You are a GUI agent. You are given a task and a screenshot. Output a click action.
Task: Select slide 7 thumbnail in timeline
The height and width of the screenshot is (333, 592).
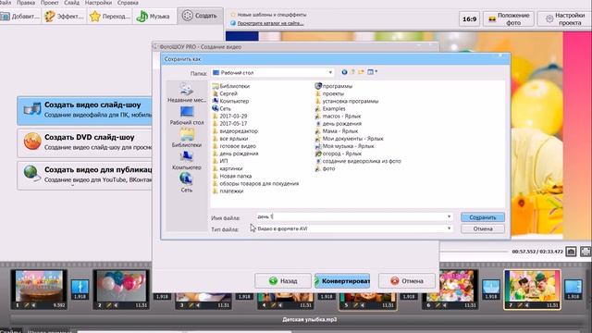[533, 290]
